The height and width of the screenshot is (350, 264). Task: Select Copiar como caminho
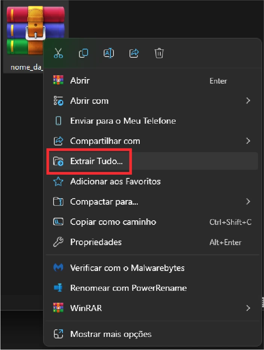(x=113, y=222)
